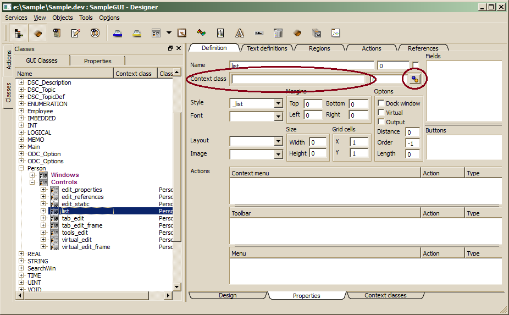Click the colored blocks toolbar icon
The height and width of the screenshot is (315, 509).
pyautogui.click(x=201, y=33)
